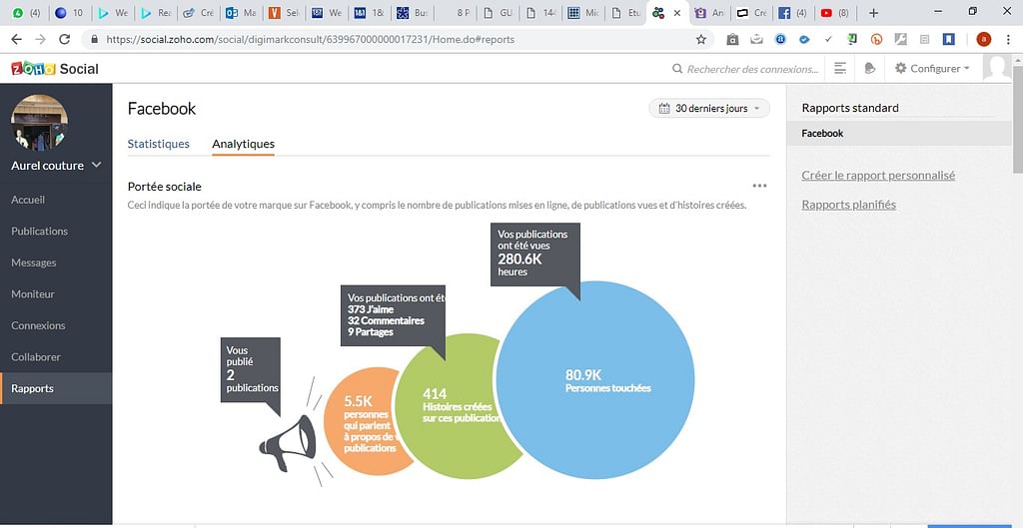1023x528 pixels.
Task: Reload the page in Chrome
Action: point(65,39)
